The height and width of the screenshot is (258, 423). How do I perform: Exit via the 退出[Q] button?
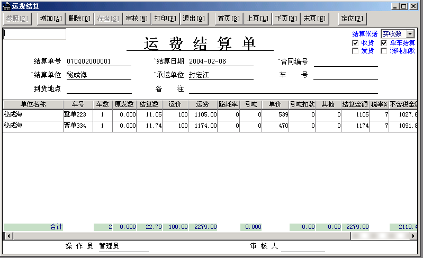(x=194, y=19)
